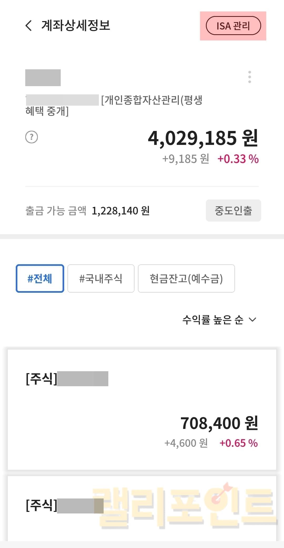Show the 현금잔고(예수금) tab
Screen dimensions: 284x548
point(186,278)
